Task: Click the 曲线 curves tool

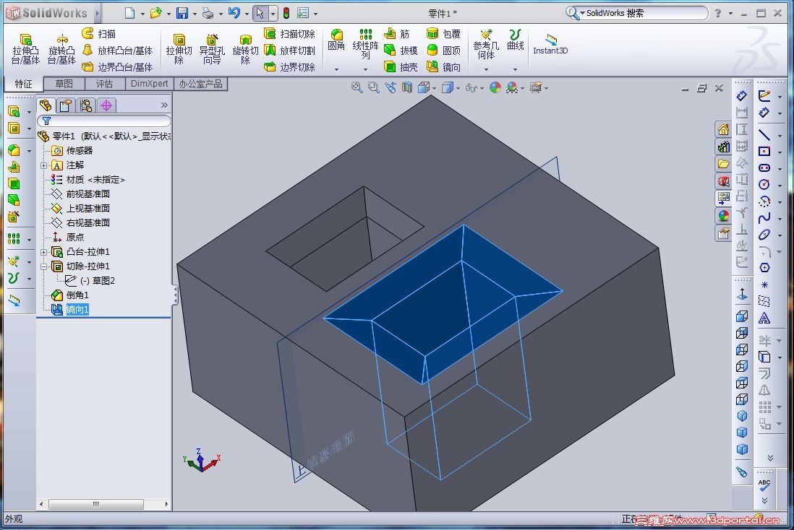Action: [516, 40]
